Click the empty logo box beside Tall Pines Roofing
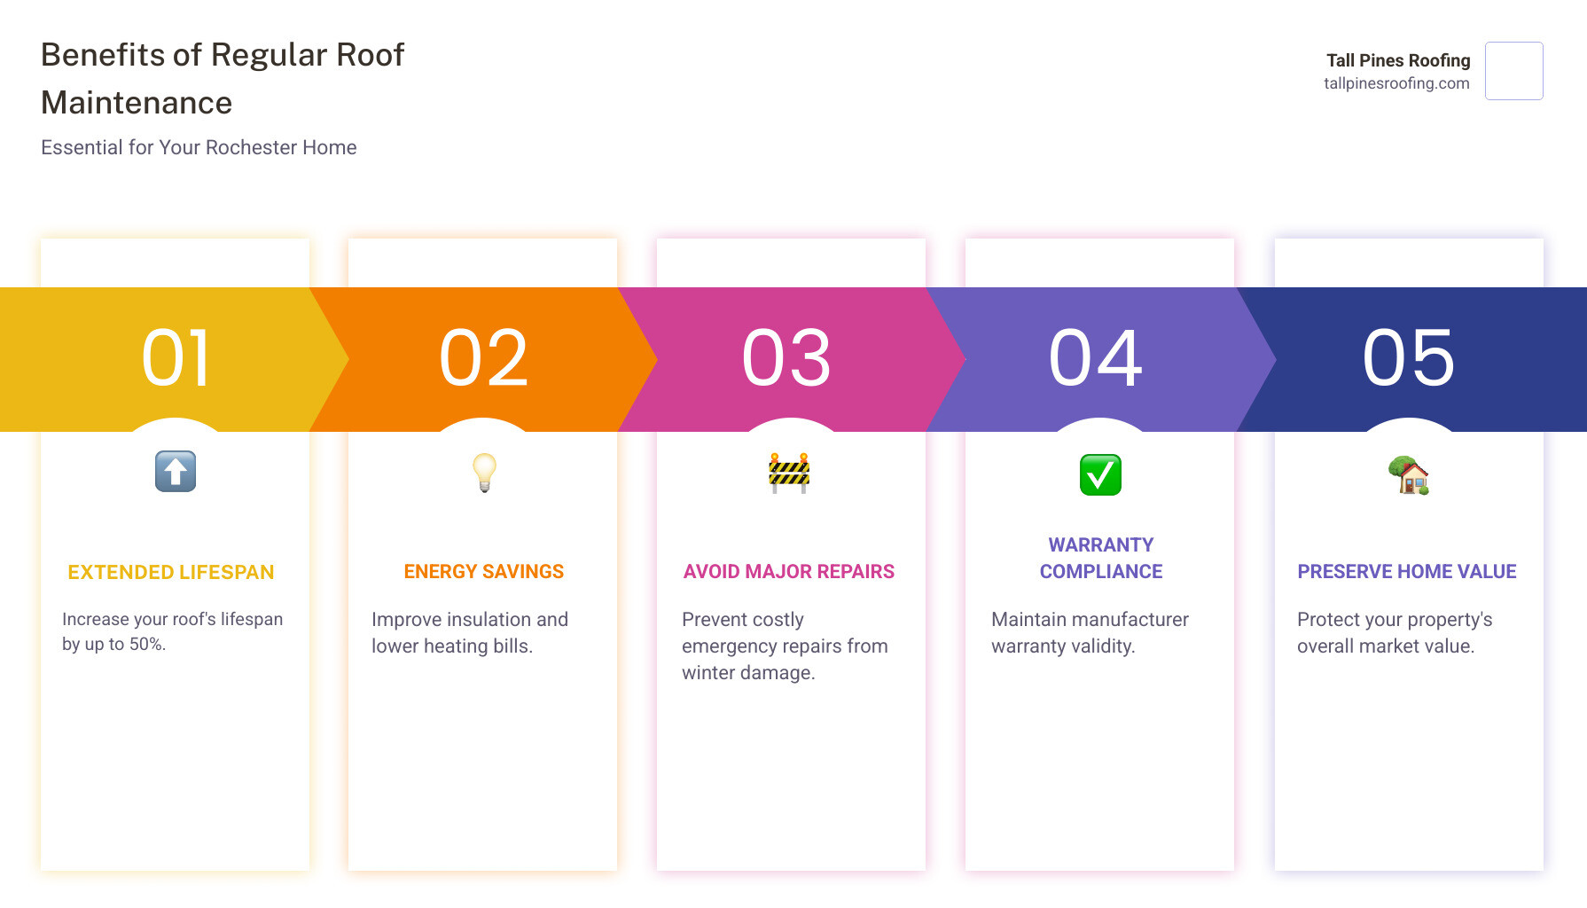The image size is (1587, 908). click(x=1513, y=71)
